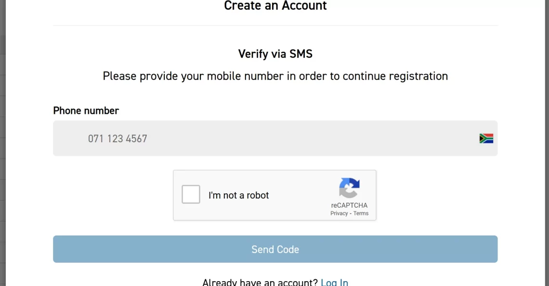Focus the Phone number input field

(x=275, y=138)
